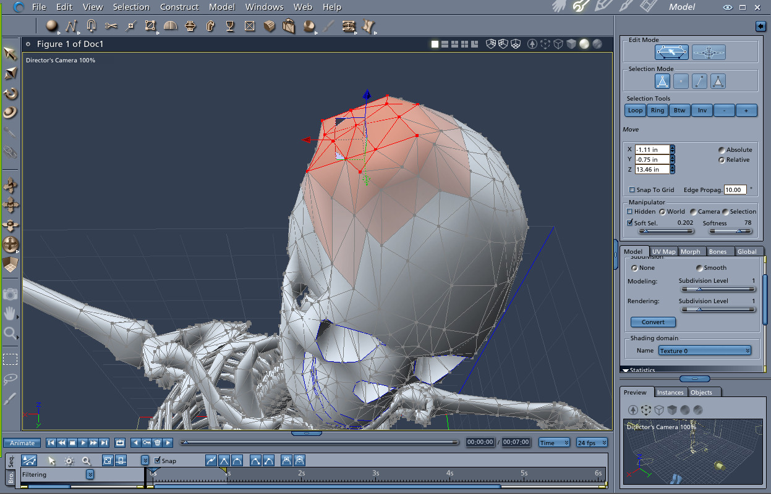Select the lasso selection tool
771x494 pixels.
click(10, 379)
